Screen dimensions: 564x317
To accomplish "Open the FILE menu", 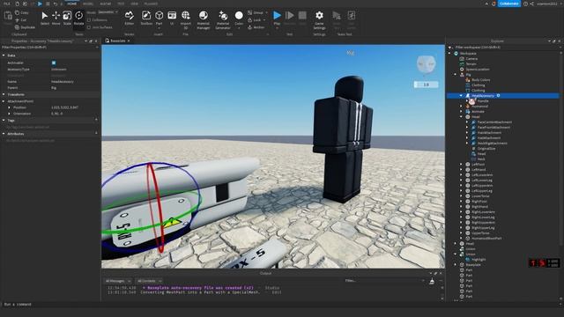I will pos(7,4).
